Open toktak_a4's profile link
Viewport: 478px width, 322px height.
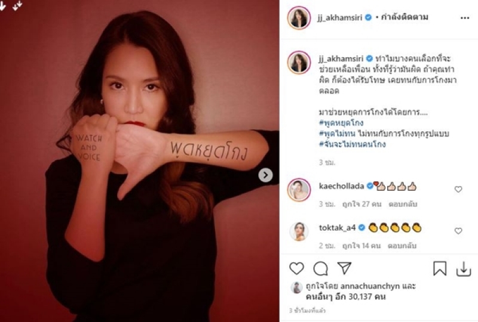point(337,228)
